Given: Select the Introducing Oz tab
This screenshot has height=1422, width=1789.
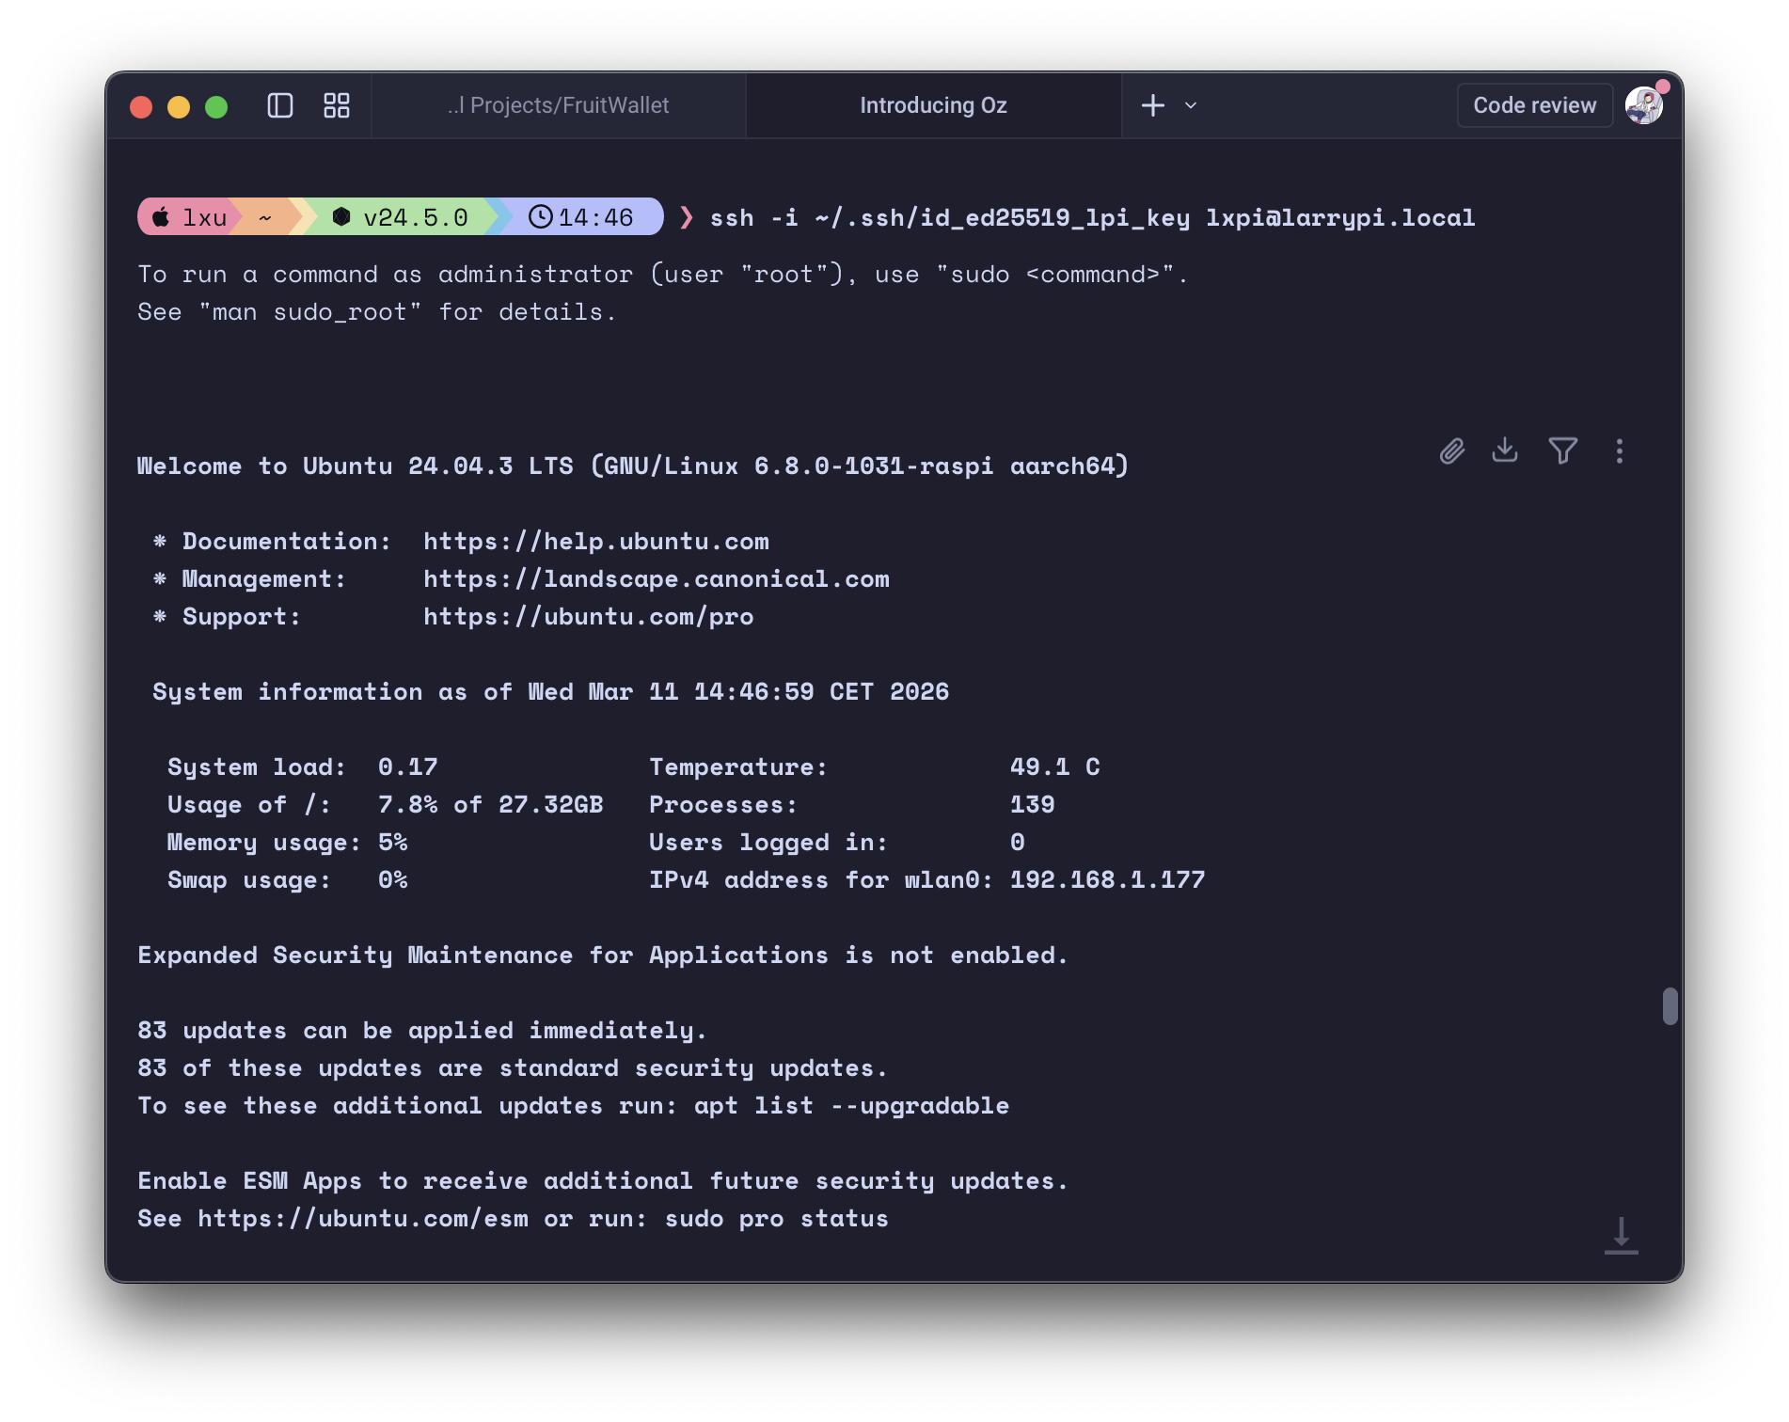Looking at the screenshot, I should pyautogui.click(x=933, y=105).
